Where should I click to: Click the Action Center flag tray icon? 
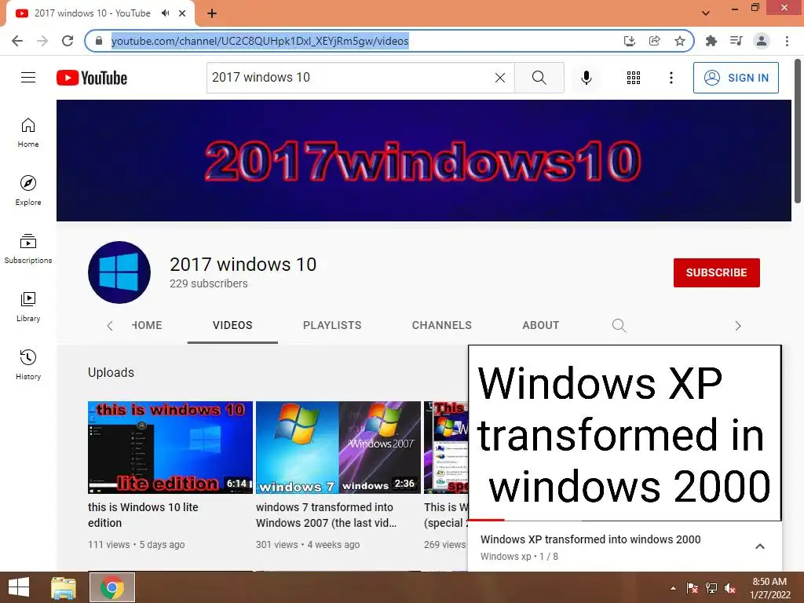point(693,588)
